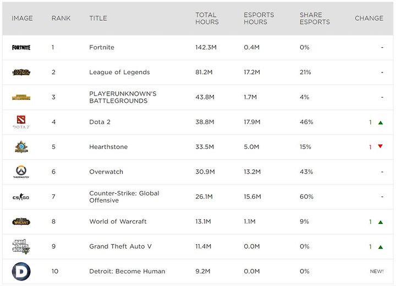Click the 46% share esports value
Viewport: 396px width, 286px height.
[x=306, y=122]
